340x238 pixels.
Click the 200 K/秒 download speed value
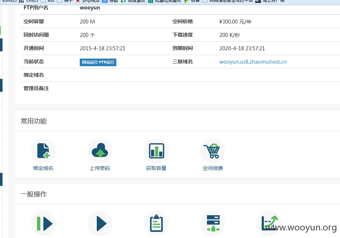point(229,35)
